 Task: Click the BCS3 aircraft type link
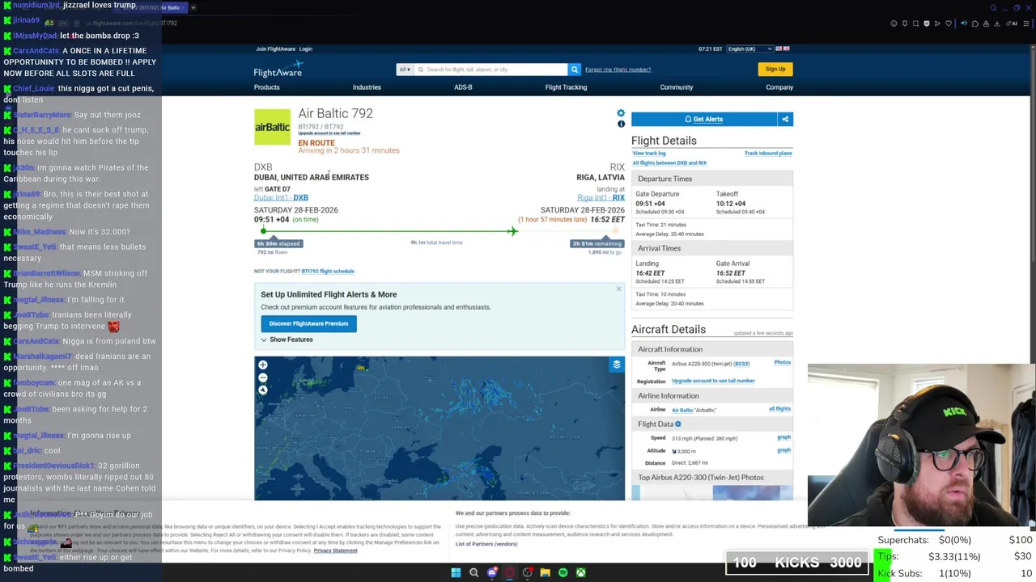[x=741, y=364]
